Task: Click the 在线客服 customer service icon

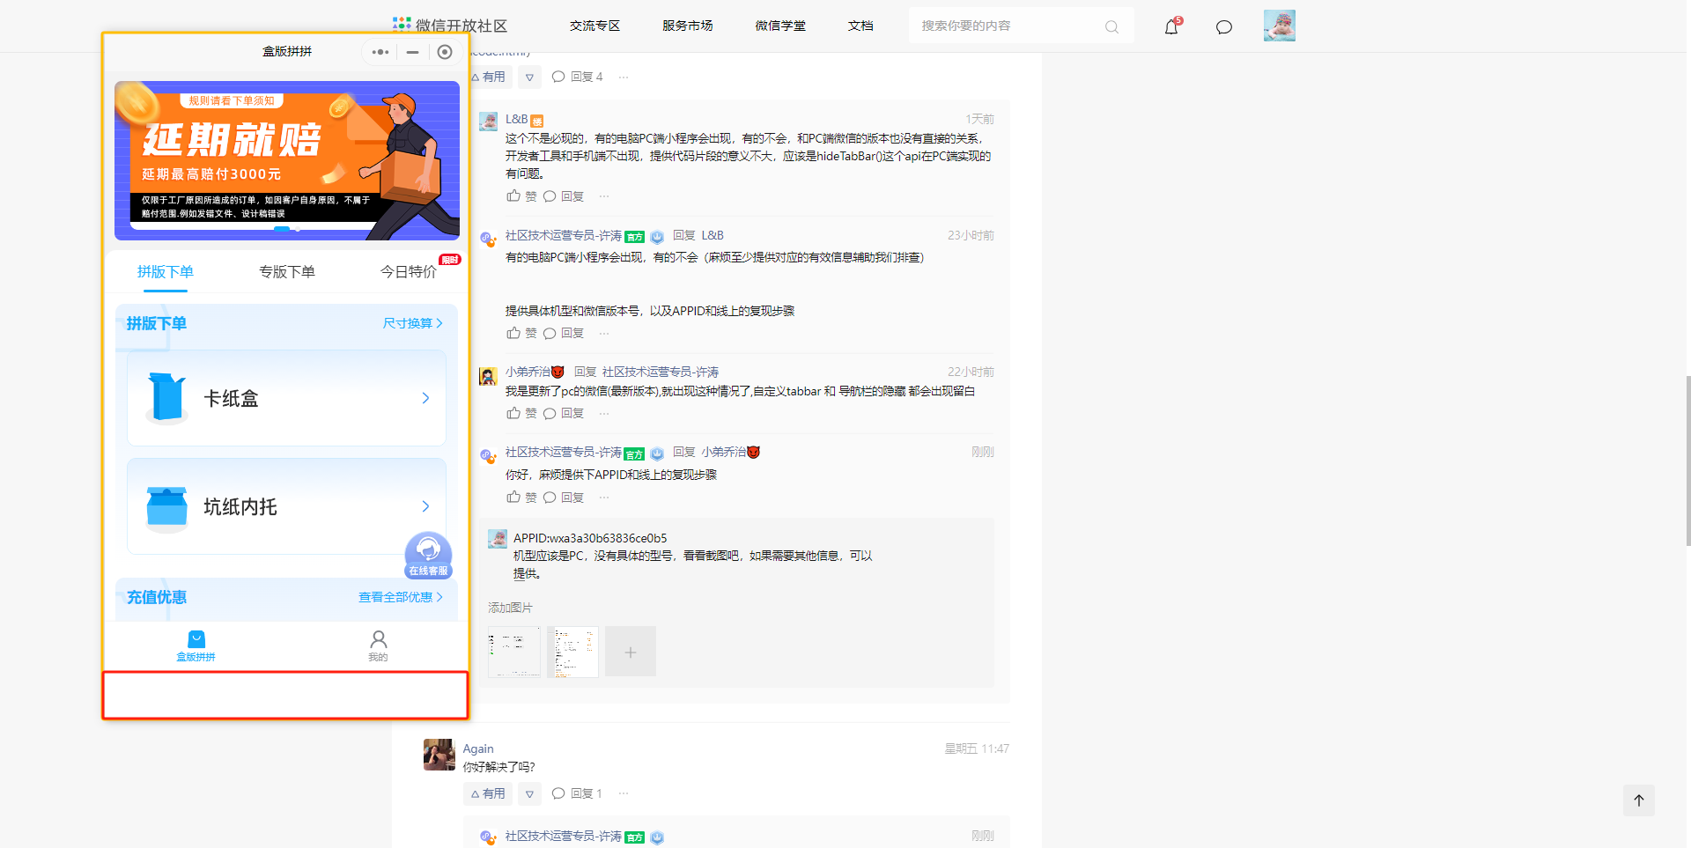Action: click(x=428, y=556)
